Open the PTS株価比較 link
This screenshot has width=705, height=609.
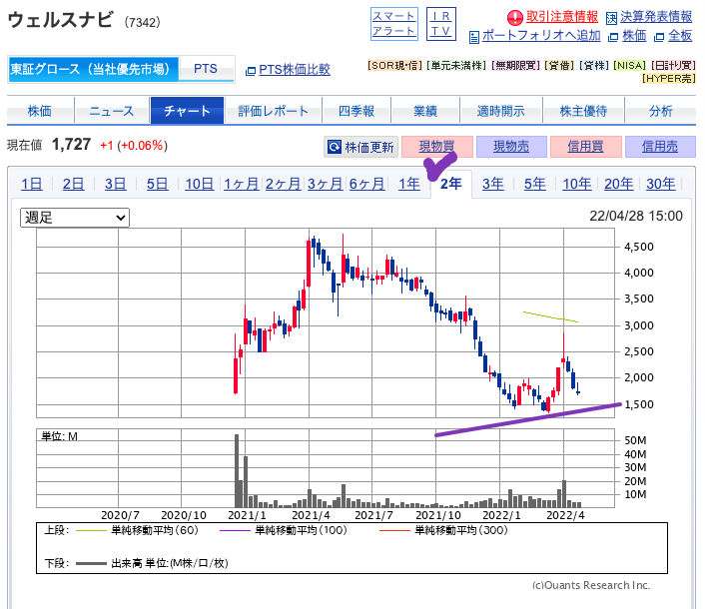(x=295, y=70)
